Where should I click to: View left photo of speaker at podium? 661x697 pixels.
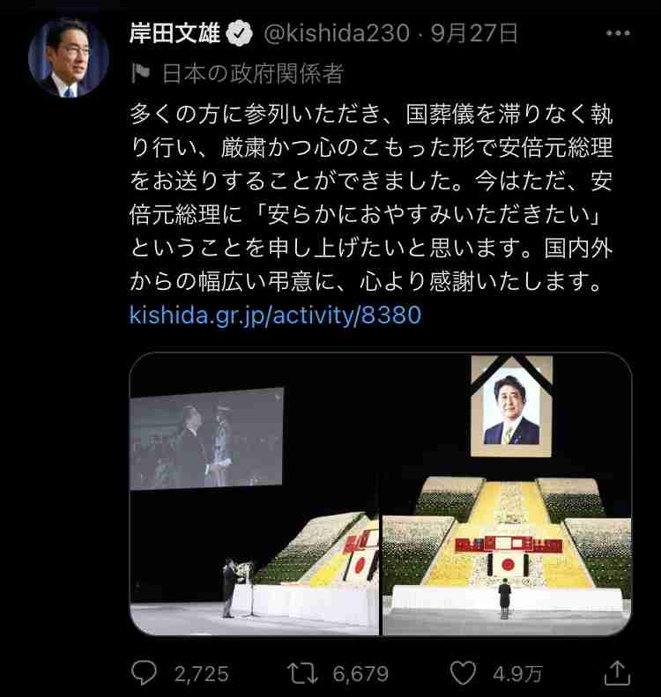click(x=255, y=494)
